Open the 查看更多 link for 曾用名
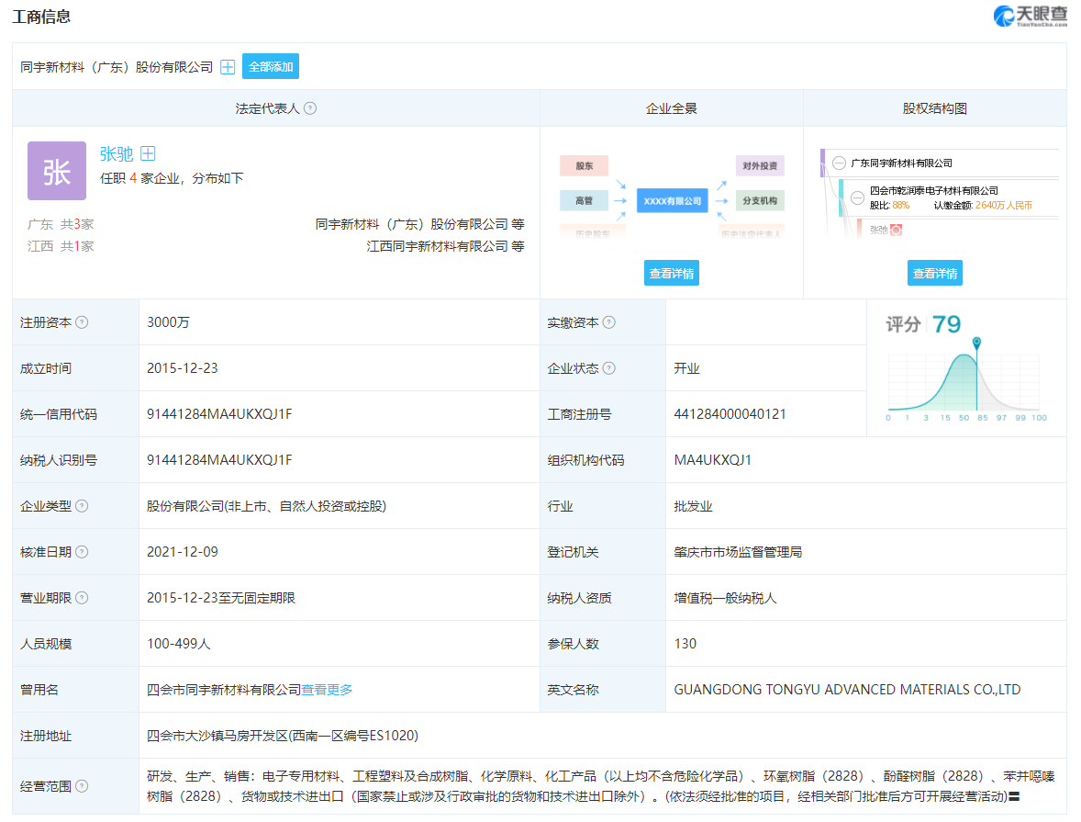The width and height of the screenshot is (1081, 822). point(327,690)
